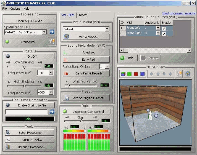Click the Early Part & Reverb icon
The height and width of the screenshot is (155, 197).
point(65,73)
